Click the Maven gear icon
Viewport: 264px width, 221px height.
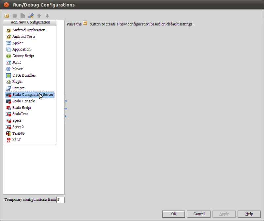tap(8, 69)
